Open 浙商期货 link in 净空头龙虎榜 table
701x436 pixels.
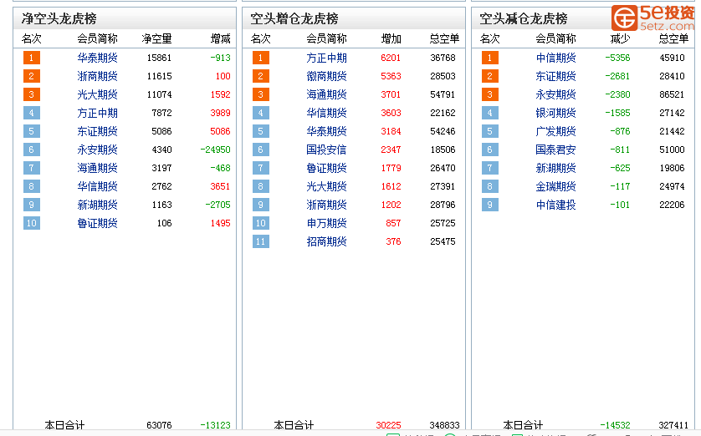(97, 76)
